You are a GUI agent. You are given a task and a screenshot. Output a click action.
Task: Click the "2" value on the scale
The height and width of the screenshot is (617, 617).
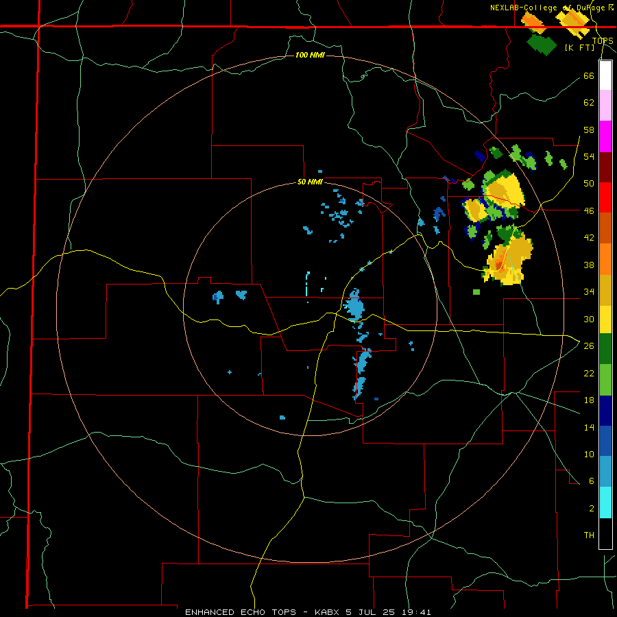pos(591,508)
